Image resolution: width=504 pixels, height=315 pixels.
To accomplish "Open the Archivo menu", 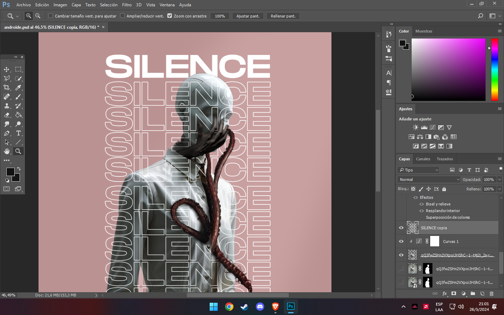I will pos(23,5).
